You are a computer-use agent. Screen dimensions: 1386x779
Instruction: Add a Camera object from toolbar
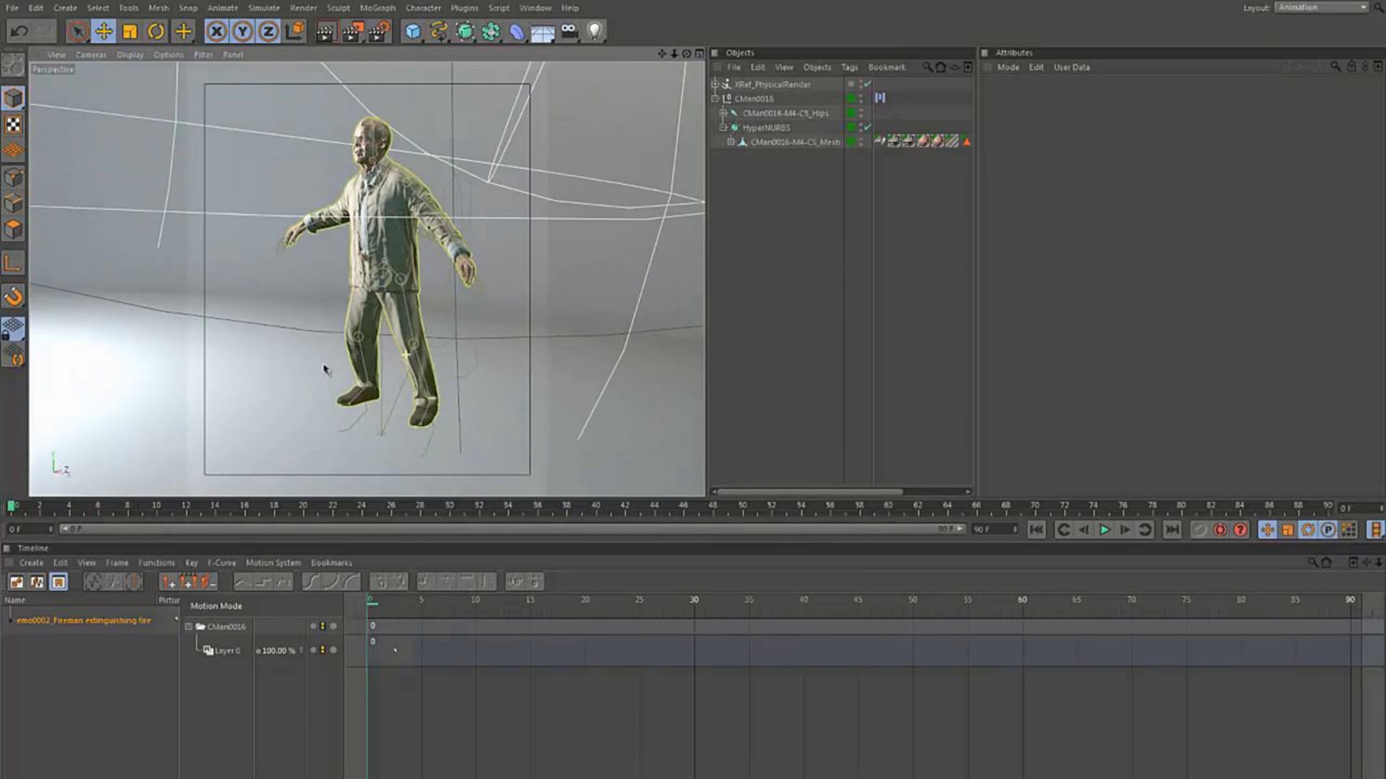point(569,31)
